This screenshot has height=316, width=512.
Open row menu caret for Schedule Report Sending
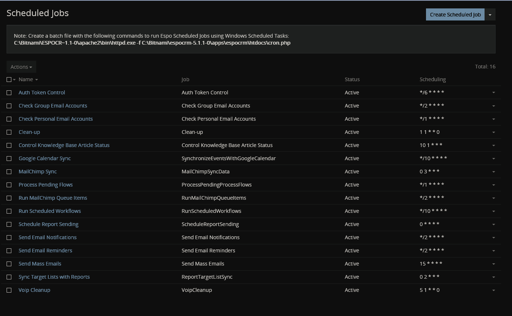[x=493, y=225]
